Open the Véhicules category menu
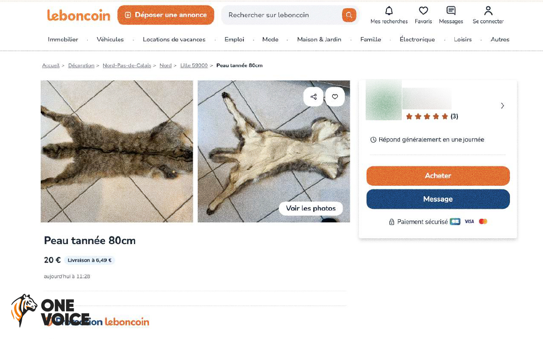543x339 pixels. tap(110, 39)
